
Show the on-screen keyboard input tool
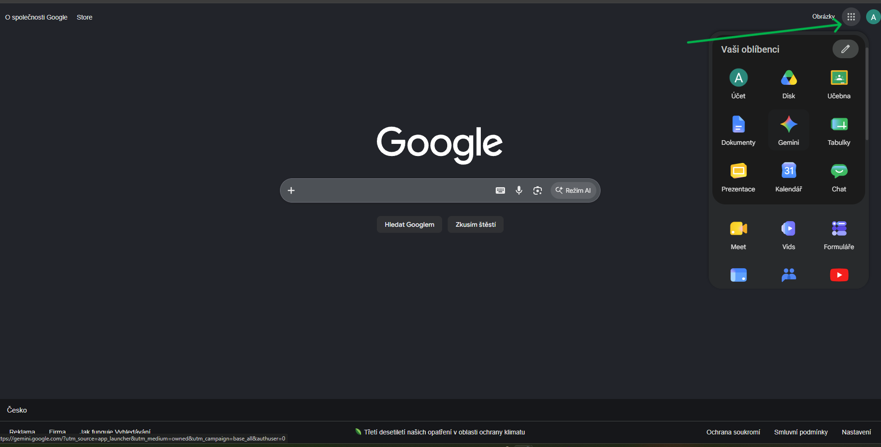pos(500,190)
